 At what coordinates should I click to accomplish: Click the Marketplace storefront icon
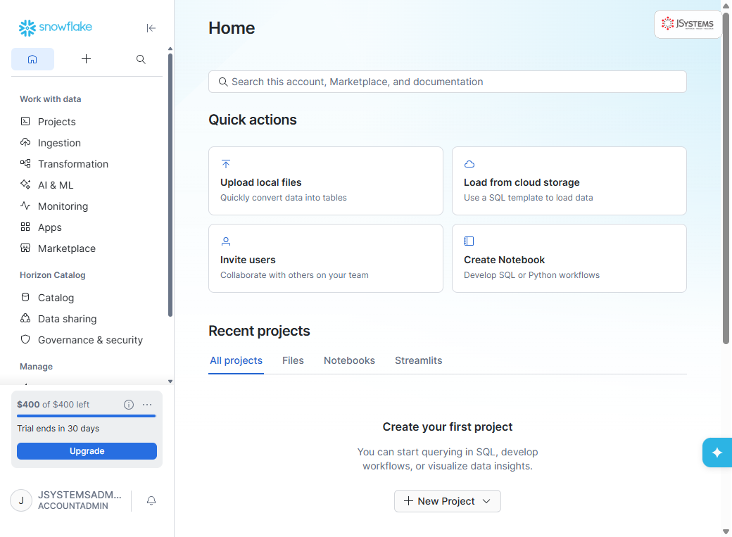tap(25, 248)
